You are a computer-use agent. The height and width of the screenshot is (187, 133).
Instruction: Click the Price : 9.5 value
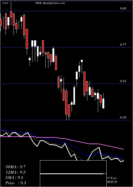[x=16, y=183]
